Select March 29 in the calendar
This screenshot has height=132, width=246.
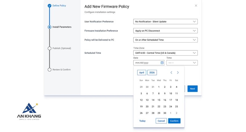click(x=141, y=87)
